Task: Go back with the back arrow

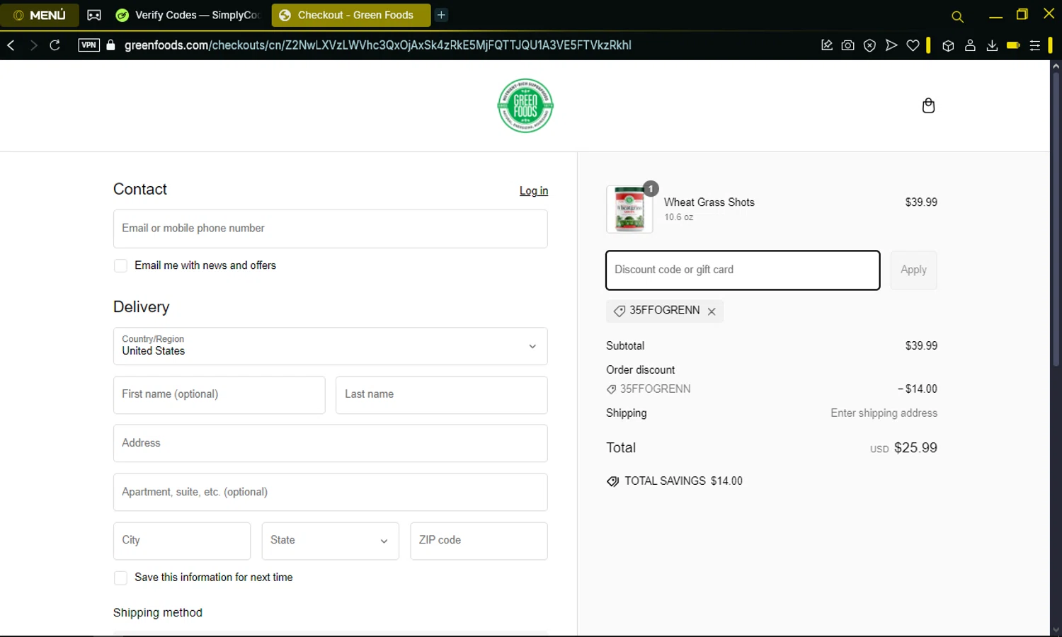Action: click(x=11, y=45)
